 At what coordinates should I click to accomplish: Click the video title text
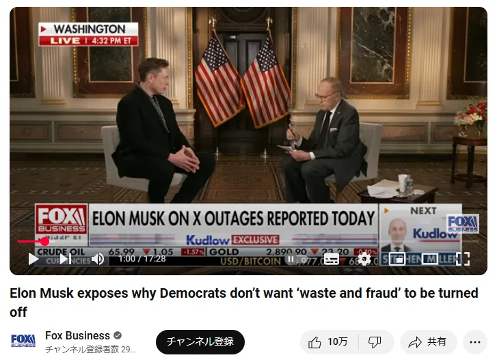[x=244, y=303]
